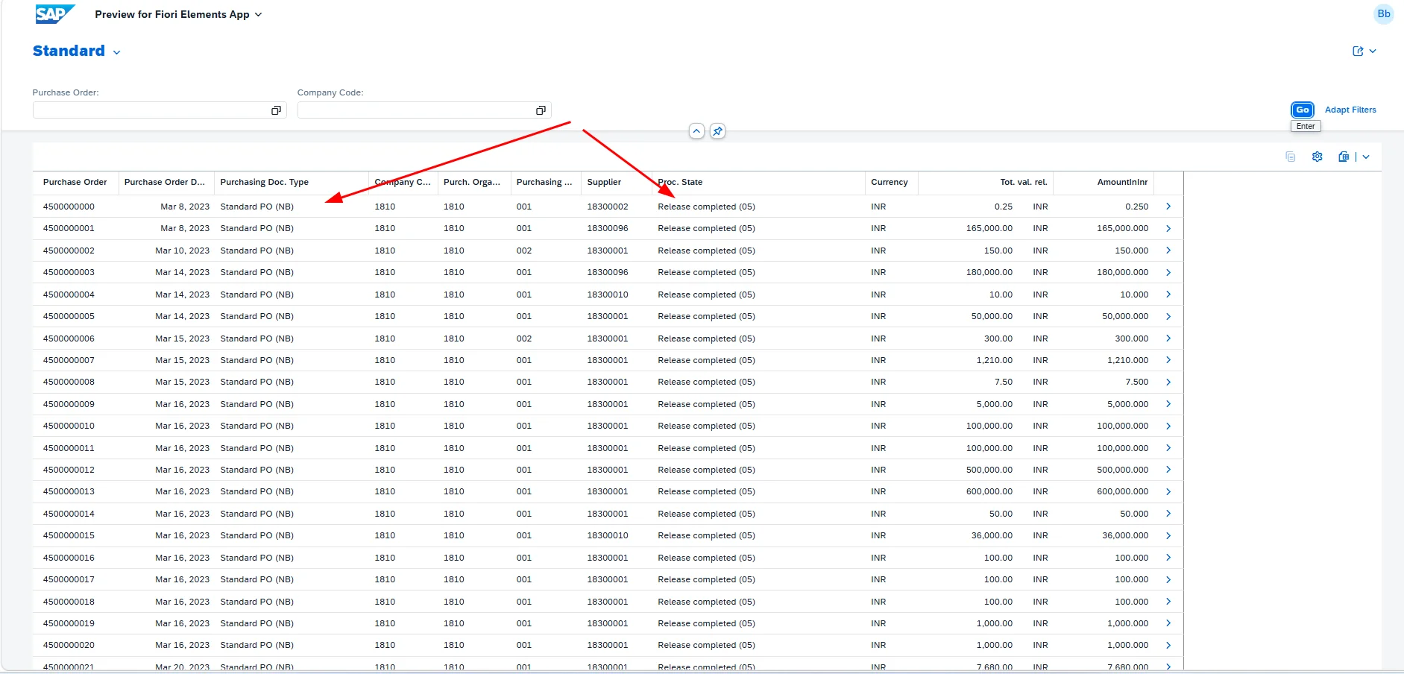Click the 36,000.00 total value cell
This screenshot has width=1404, height=674.
pos(992,535)
